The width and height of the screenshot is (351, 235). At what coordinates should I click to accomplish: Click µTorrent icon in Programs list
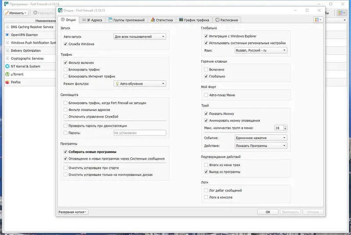7,74
